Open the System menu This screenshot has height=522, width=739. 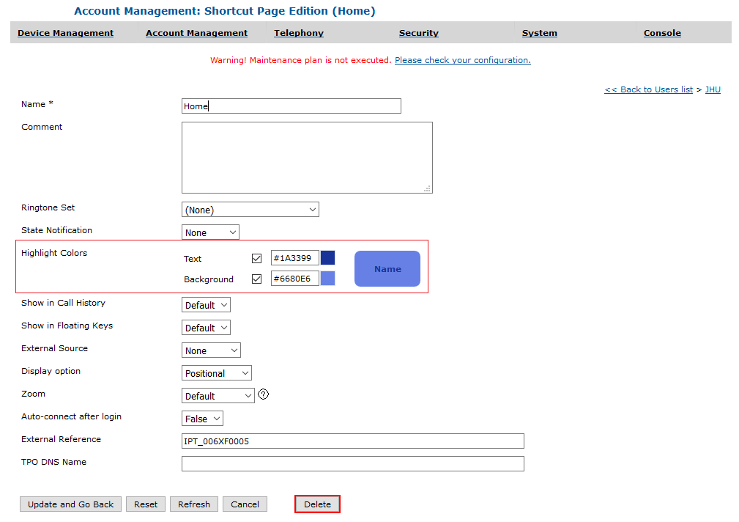[x=540, y=33]
